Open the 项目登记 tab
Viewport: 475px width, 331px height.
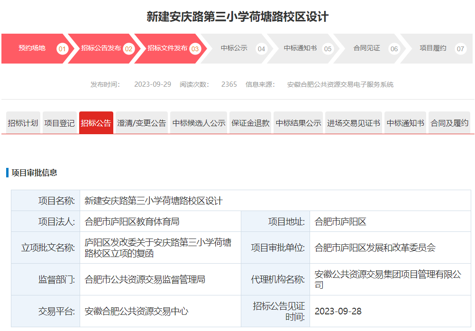point(59,123)
